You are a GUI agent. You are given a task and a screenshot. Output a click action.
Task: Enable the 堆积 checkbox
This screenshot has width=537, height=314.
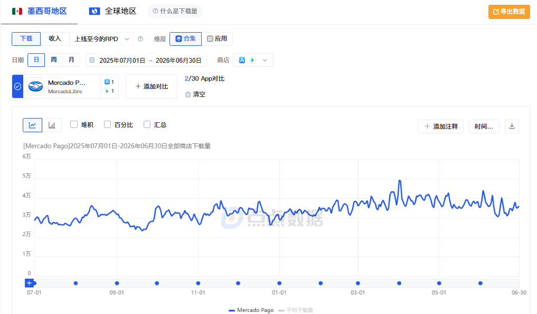pyautogui.click(x=74, y=124)
